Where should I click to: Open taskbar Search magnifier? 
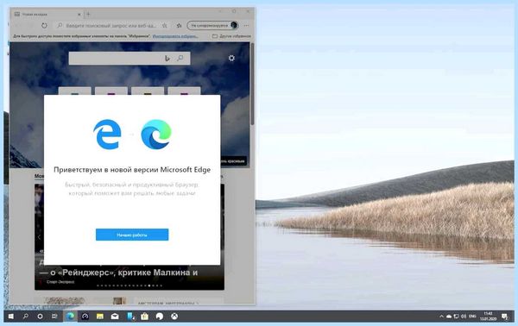(x=25, y=317)
